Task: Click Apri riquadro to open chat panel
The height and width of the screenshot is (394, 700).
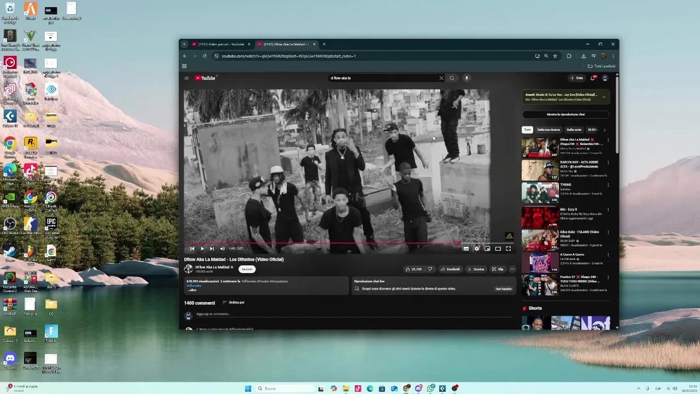Action: (x=504, y=289)
